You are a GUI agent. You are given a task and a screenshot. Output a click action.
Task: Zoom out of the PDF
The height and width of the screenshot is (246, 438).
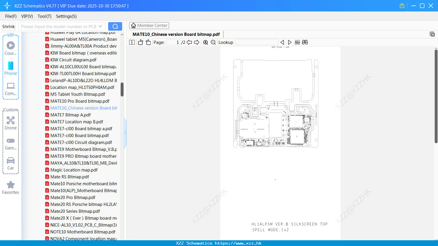tap(213, 42)
